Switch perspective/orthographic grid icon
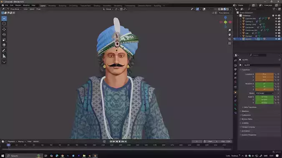 [x=229, y=43]
